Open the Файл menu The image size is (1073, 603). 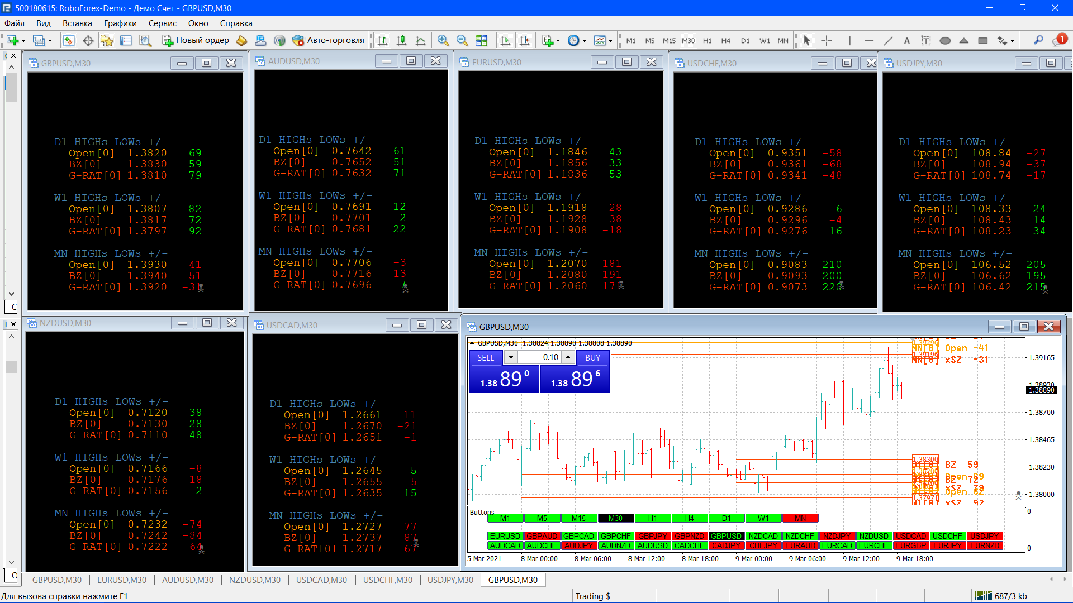point(15,23)
